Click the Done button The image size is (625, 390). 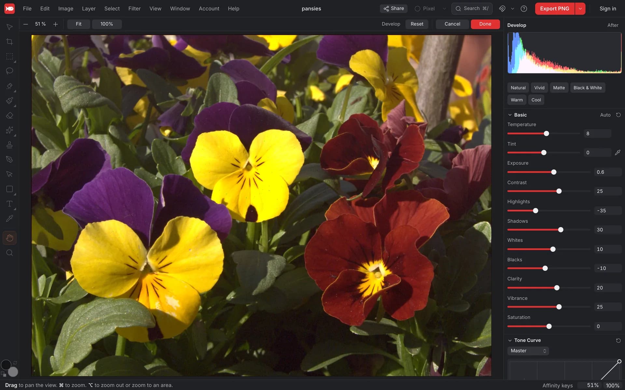point(485,24)
